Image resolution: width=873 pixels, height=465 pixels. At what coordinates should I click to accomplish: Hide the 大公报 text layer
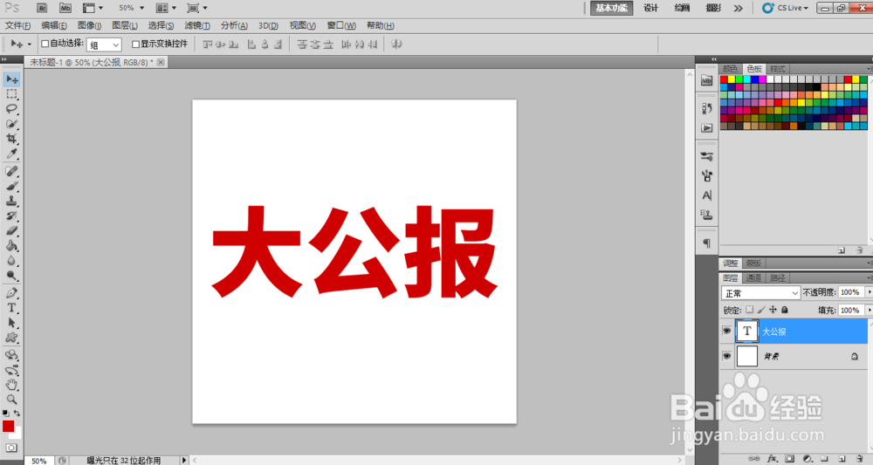point(726,331)
